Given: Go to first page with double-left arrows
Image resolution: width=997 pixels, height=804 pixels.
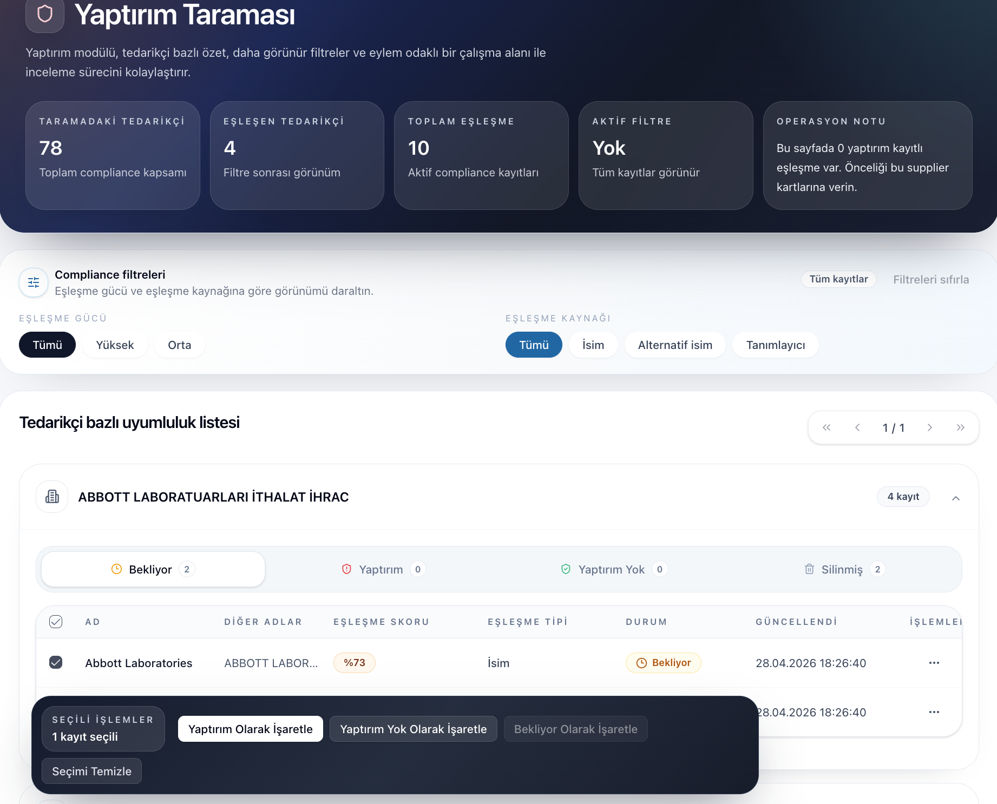Looking at the screenshot, I should click(x=827, y=427).
